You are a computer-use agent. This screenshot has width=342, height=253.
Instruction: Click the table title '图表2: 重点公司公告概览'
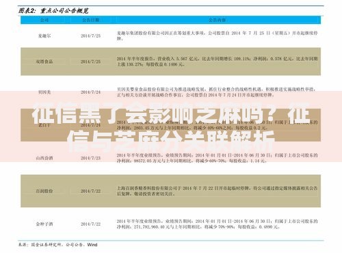point(53,11)
